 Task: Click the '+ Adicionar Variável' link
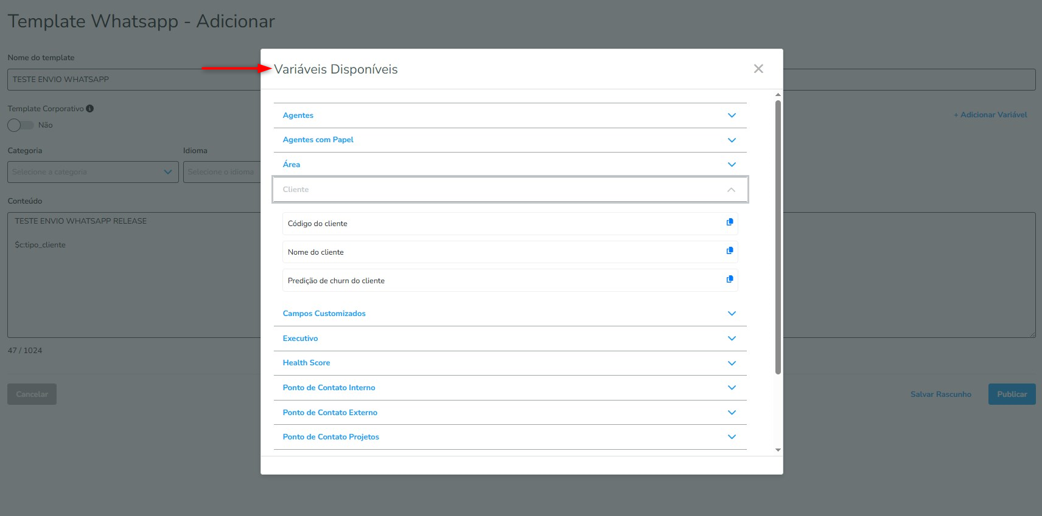tap(990, 115)
